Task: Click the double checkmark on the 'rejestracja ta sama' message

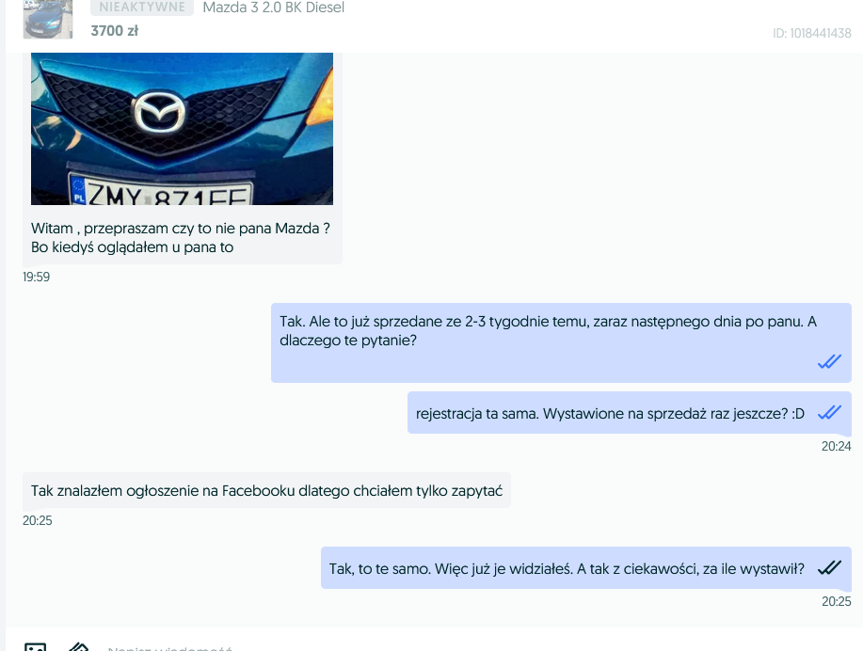Action: [x=828, y=412]
